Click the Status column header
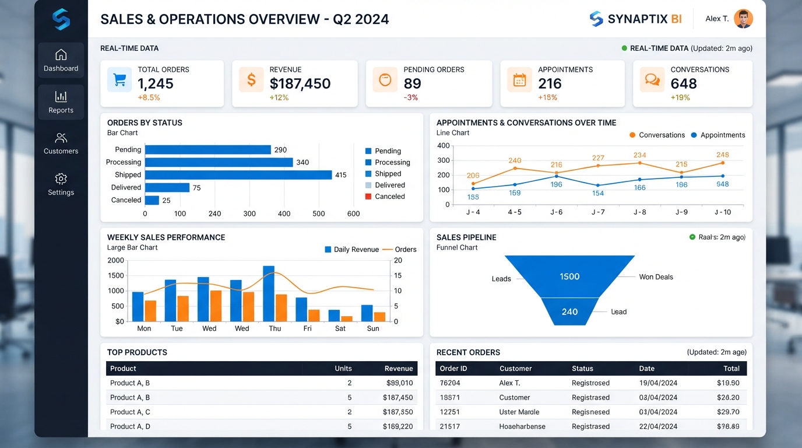Image resolution: width=802 pixels, height=448 pixels. coord(582,369)
